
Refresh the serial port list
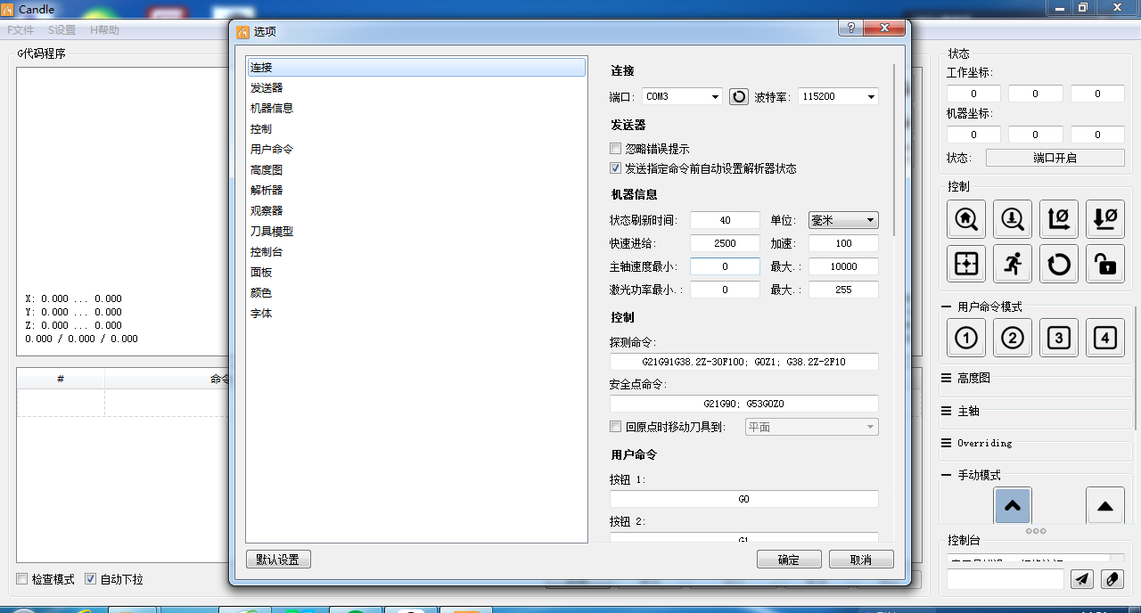click(x=739, y=96)
